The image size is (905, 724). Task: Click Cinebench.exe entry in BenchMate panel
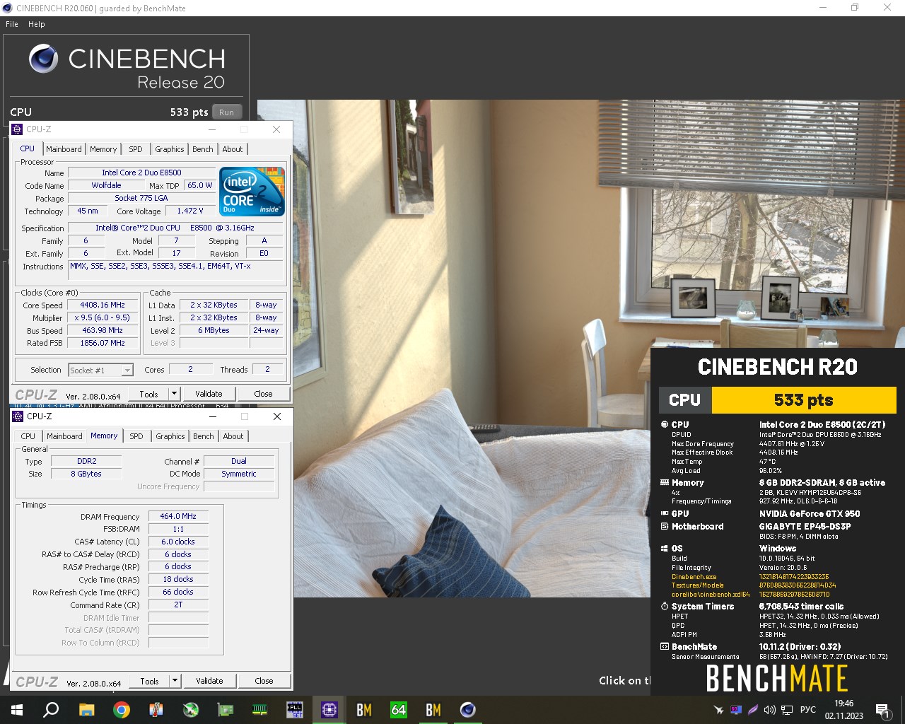(694, 577)
